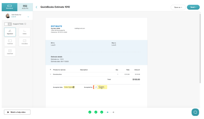Screen dimensions: 204x119
Task: Click the yellow Sign signature field
Action: point(100,87)
